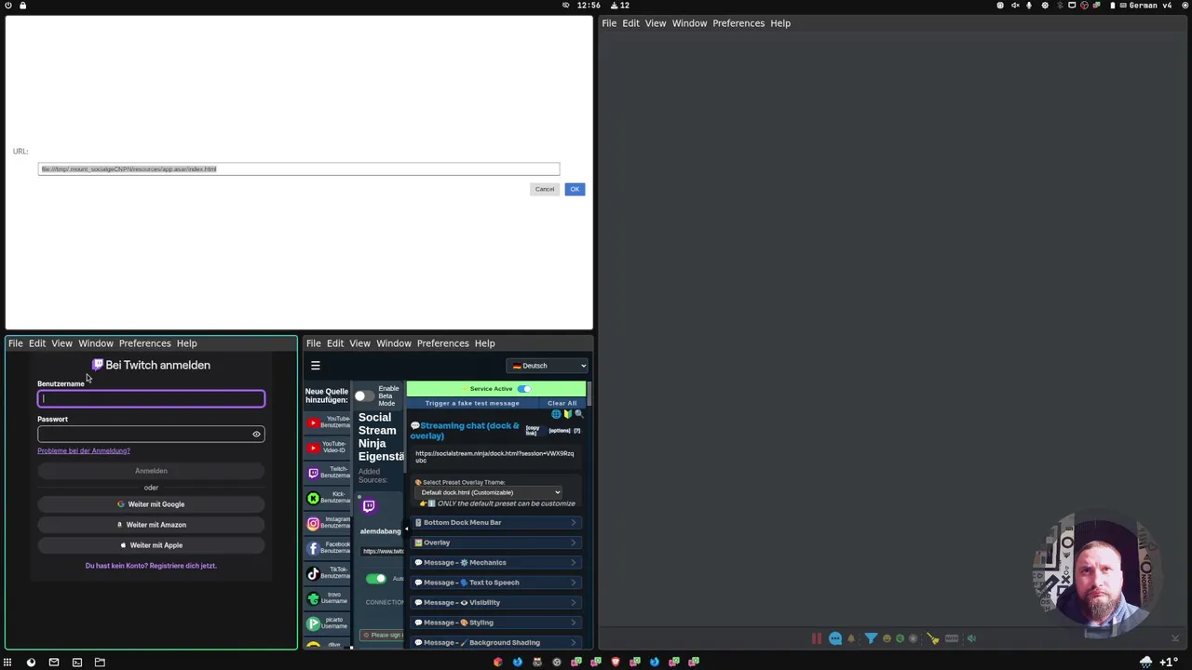Open View menu in Social Stream Ninja window
The width and height of the screenshot is (1192, 670).
point(359,343)
